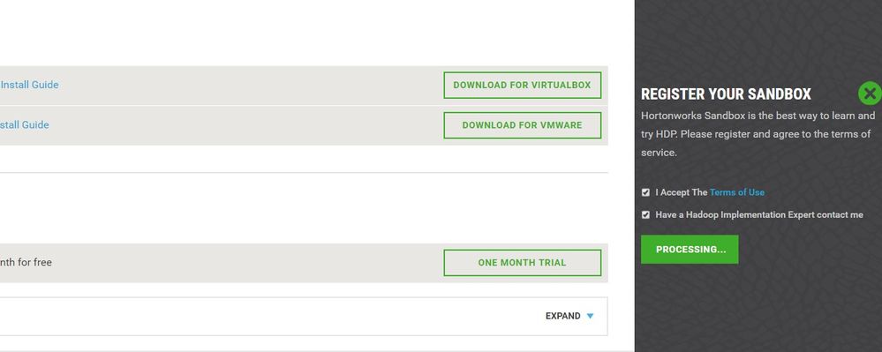Screen dimensions: 882x352
Task: Toggle the I Accept The Terms checkbox
Action: 645,192
